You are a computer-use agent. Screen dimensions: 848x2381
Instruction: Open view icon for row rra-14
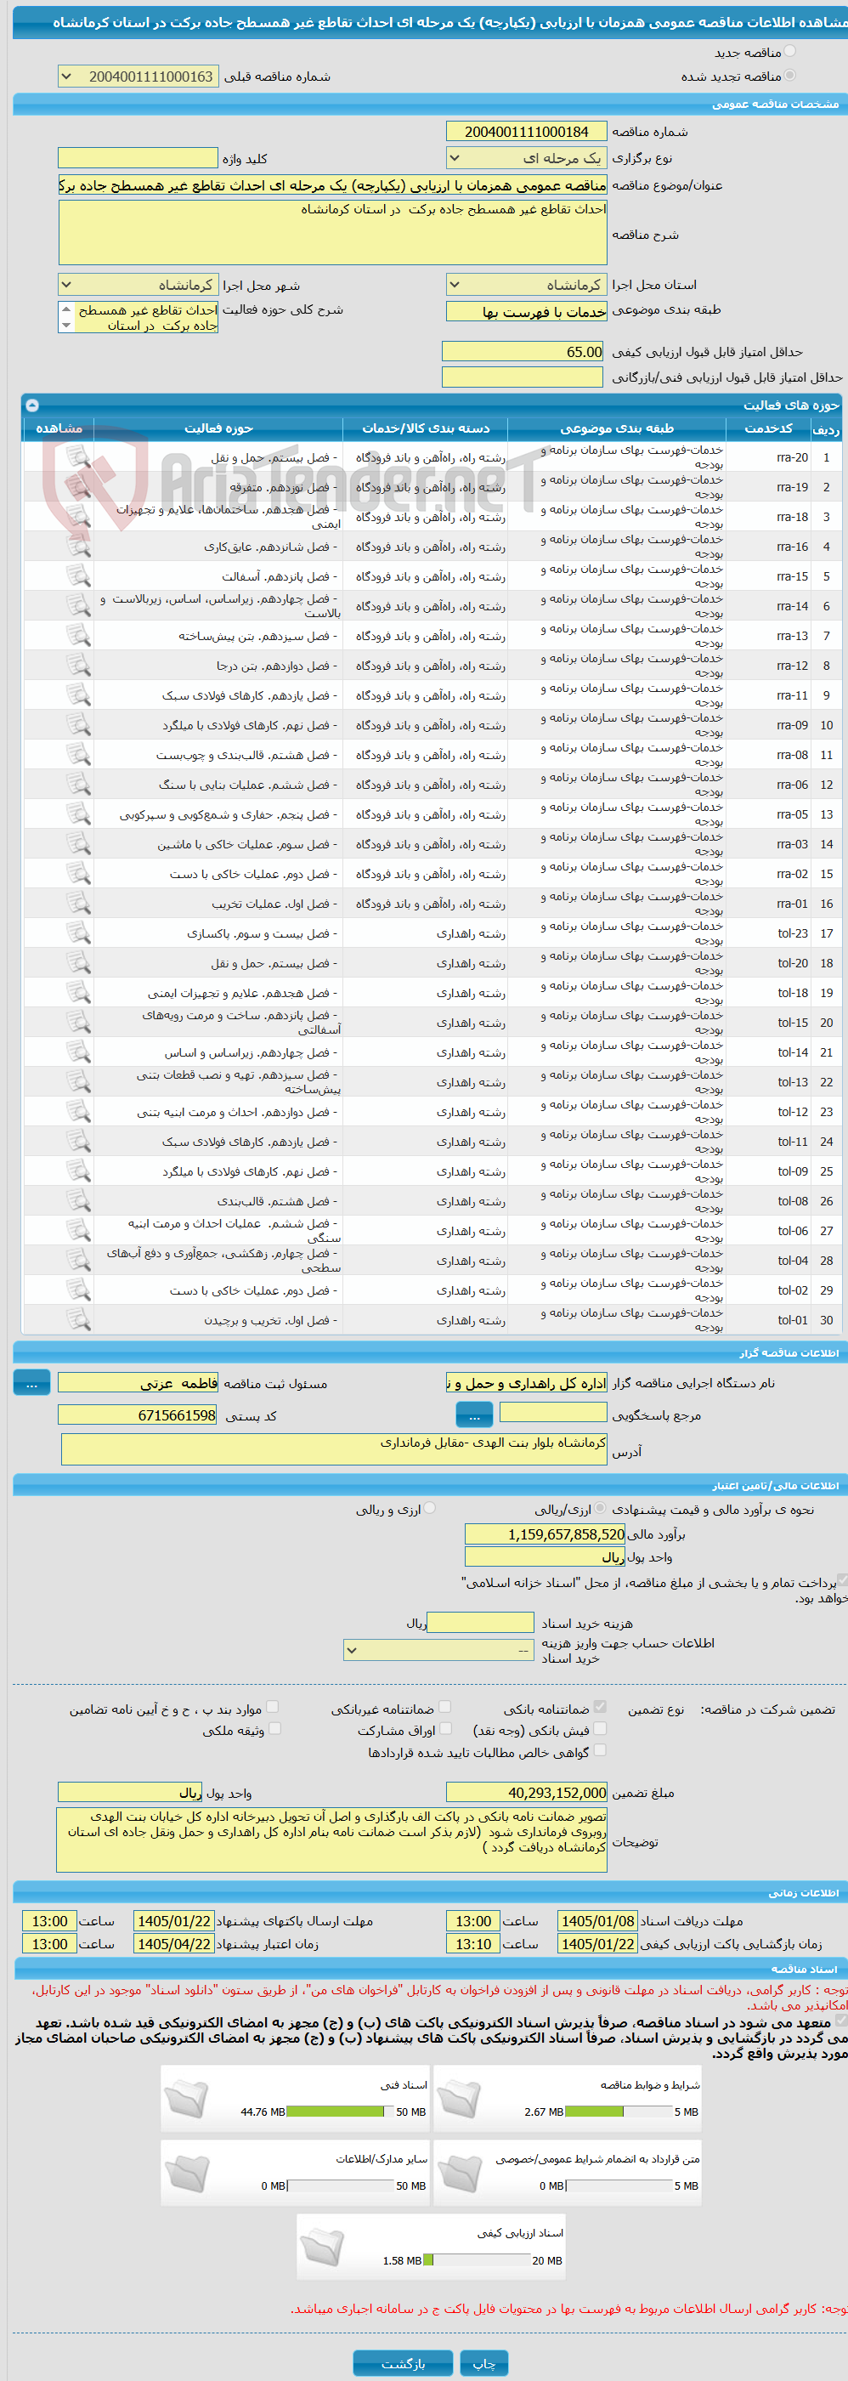[x=78, y=605]
